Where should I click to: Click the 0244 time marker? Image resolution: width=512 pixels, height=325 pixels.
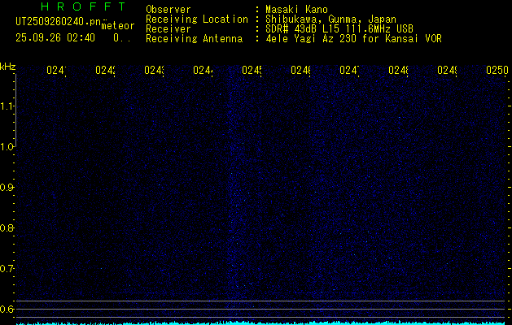tap(203, 70)
